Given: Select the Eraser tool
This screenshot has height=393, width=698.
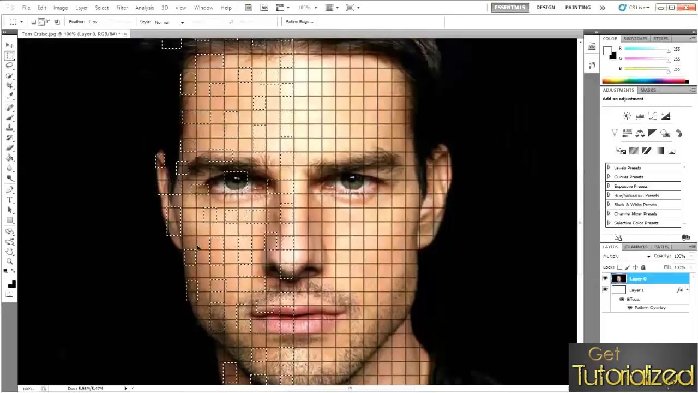Looking at the screenshot, I should (10, 147).
